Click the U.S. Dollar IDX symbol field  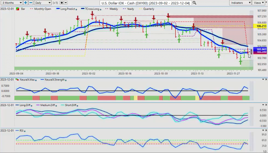pos(146,3)
